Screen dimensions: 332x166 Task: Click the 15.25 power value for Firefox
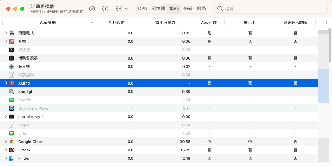[185, 150]
